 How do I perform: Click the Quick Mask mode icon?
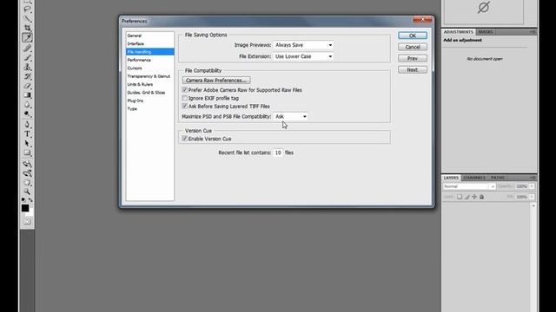pyautogui.click(x=27, y=222)
